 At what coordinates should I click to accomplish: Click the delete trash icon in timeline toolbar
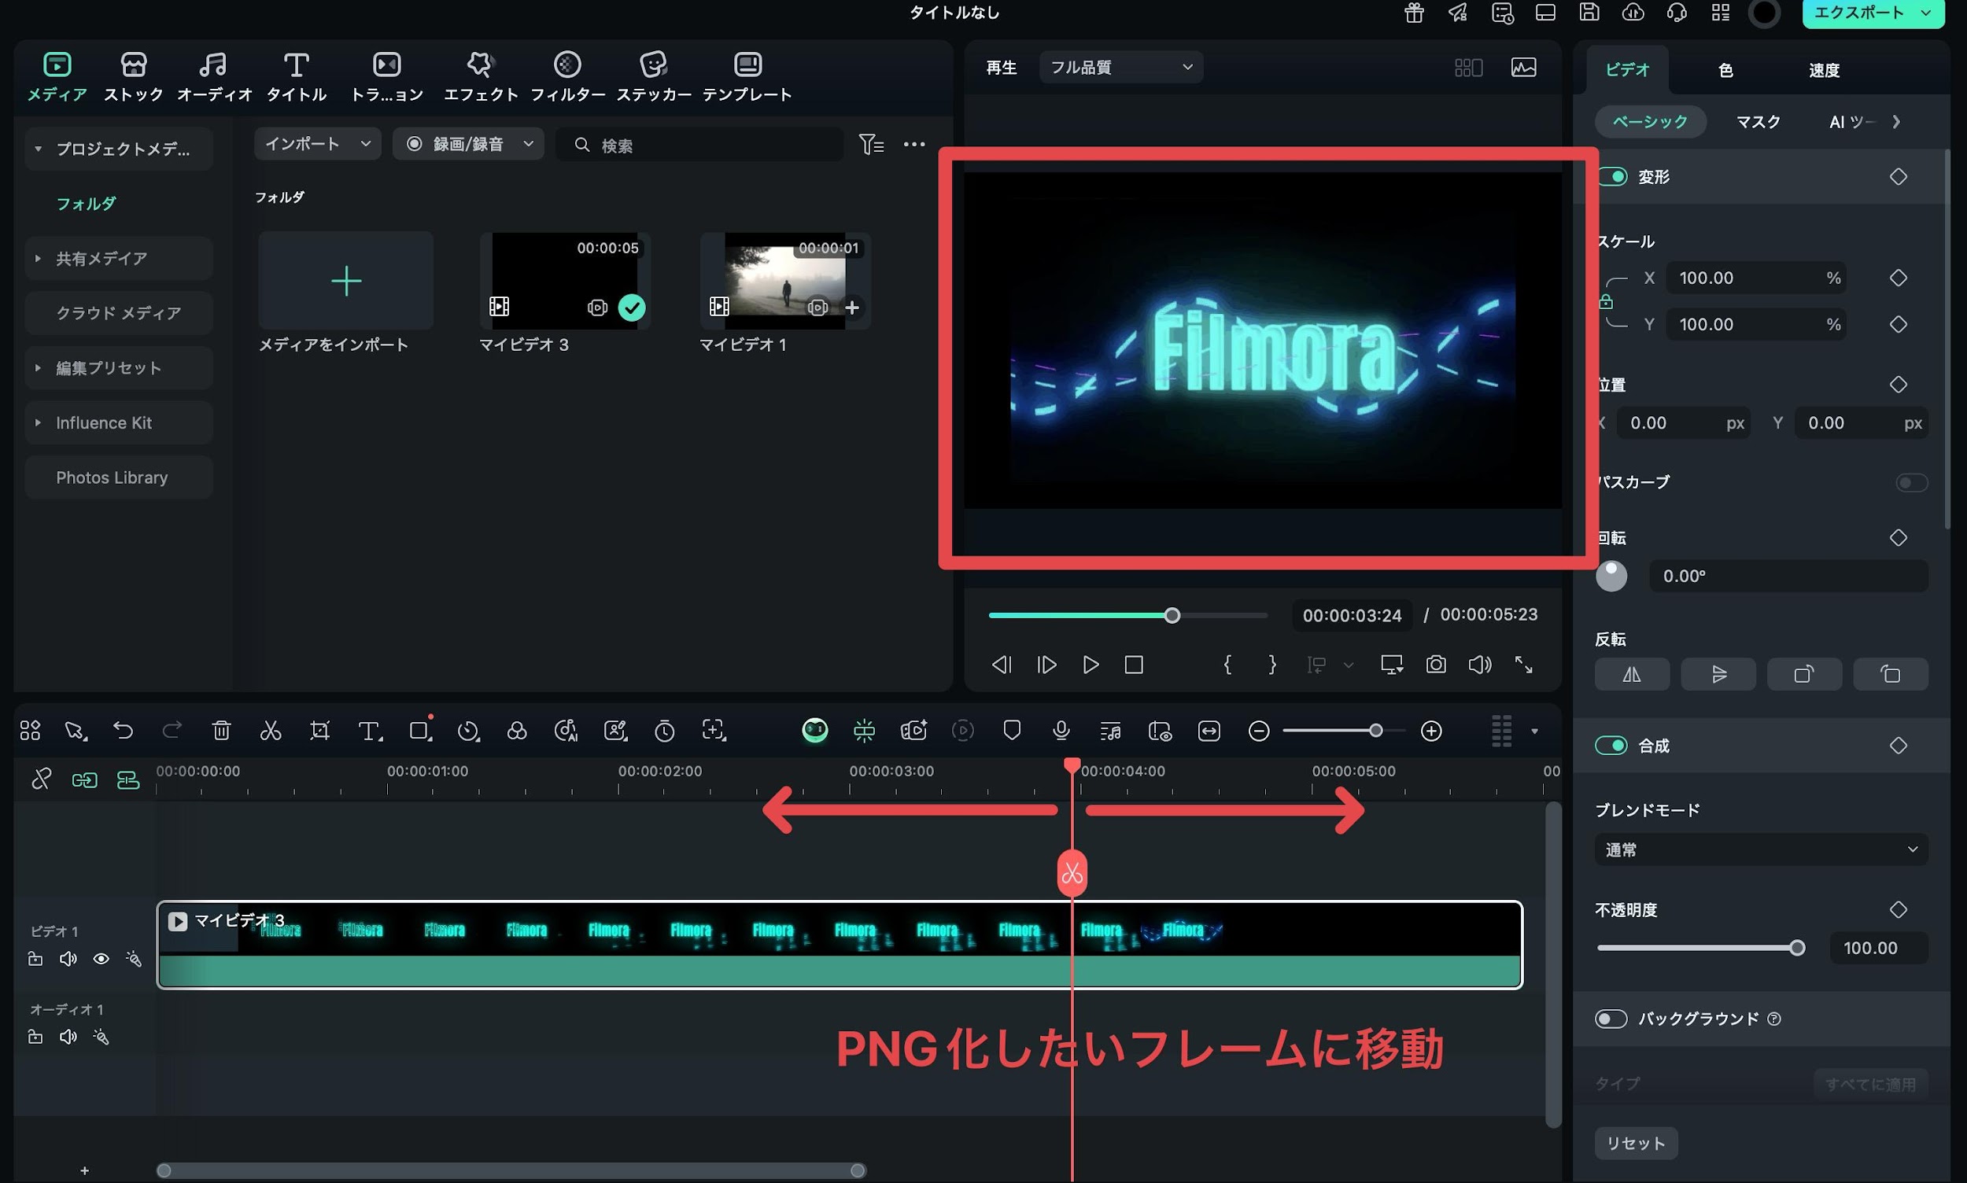tap(222, 730)
